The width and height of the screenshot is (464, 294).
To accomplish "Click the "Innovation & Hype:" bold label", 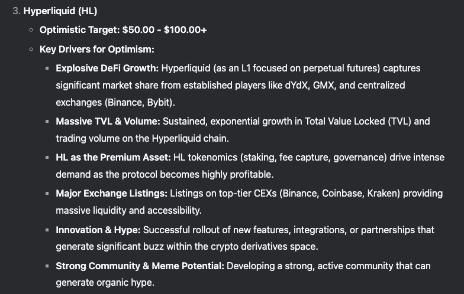I will 98,230.
